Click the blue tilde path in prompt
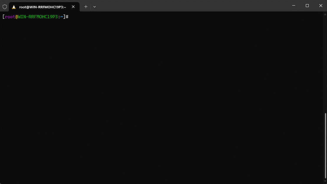Viewport: 327px width, 184px height. (x=62, y=17)
